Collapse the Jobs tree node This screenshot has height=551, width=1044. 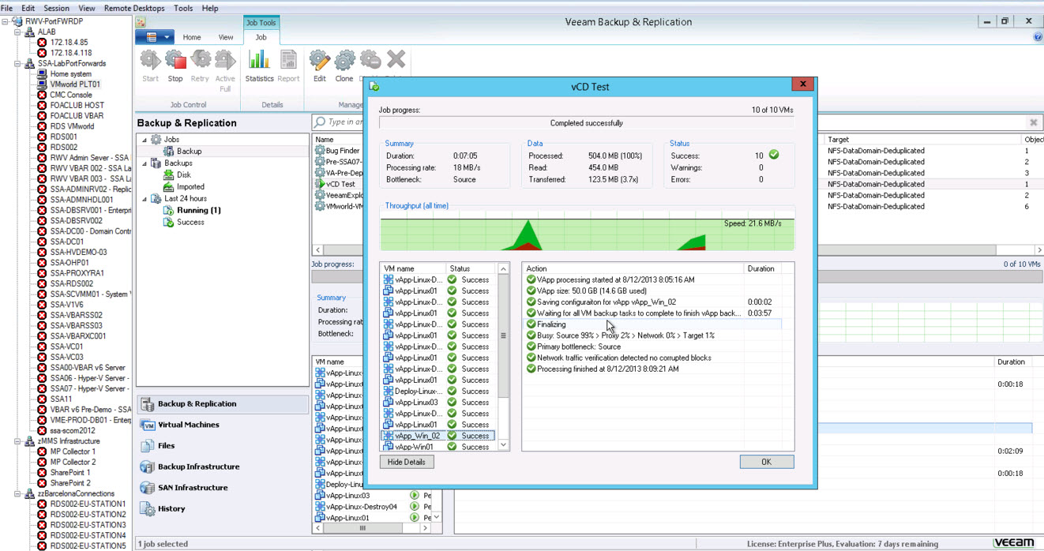pyautogui.click(x=144, y=140)
